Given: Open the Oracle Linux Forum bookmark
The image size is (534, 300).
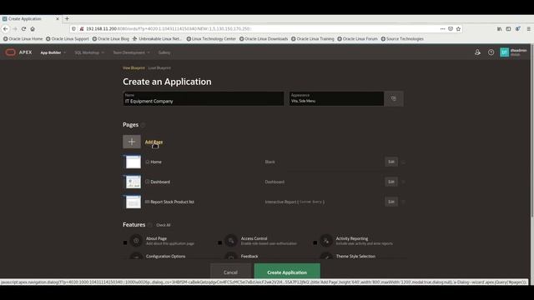Looking at the screenshot, I should pos(358,39).
